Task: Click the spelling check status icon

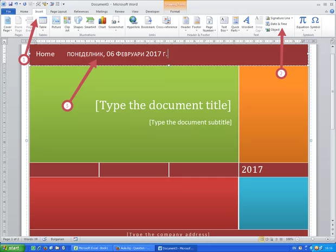Action: (x=44, y=239)
